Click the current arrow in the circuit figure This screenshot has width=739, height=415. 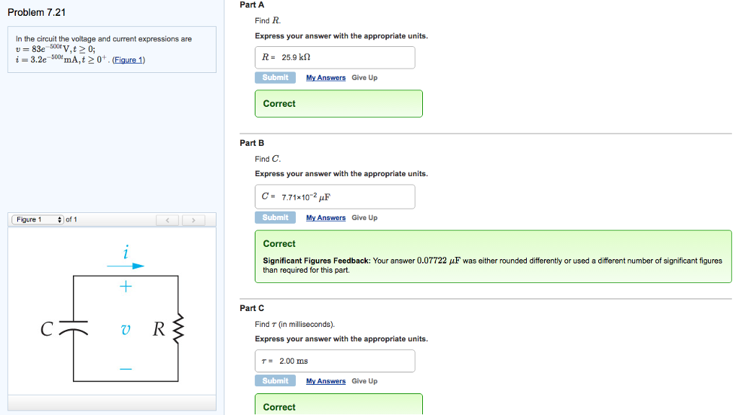point(126,266)
